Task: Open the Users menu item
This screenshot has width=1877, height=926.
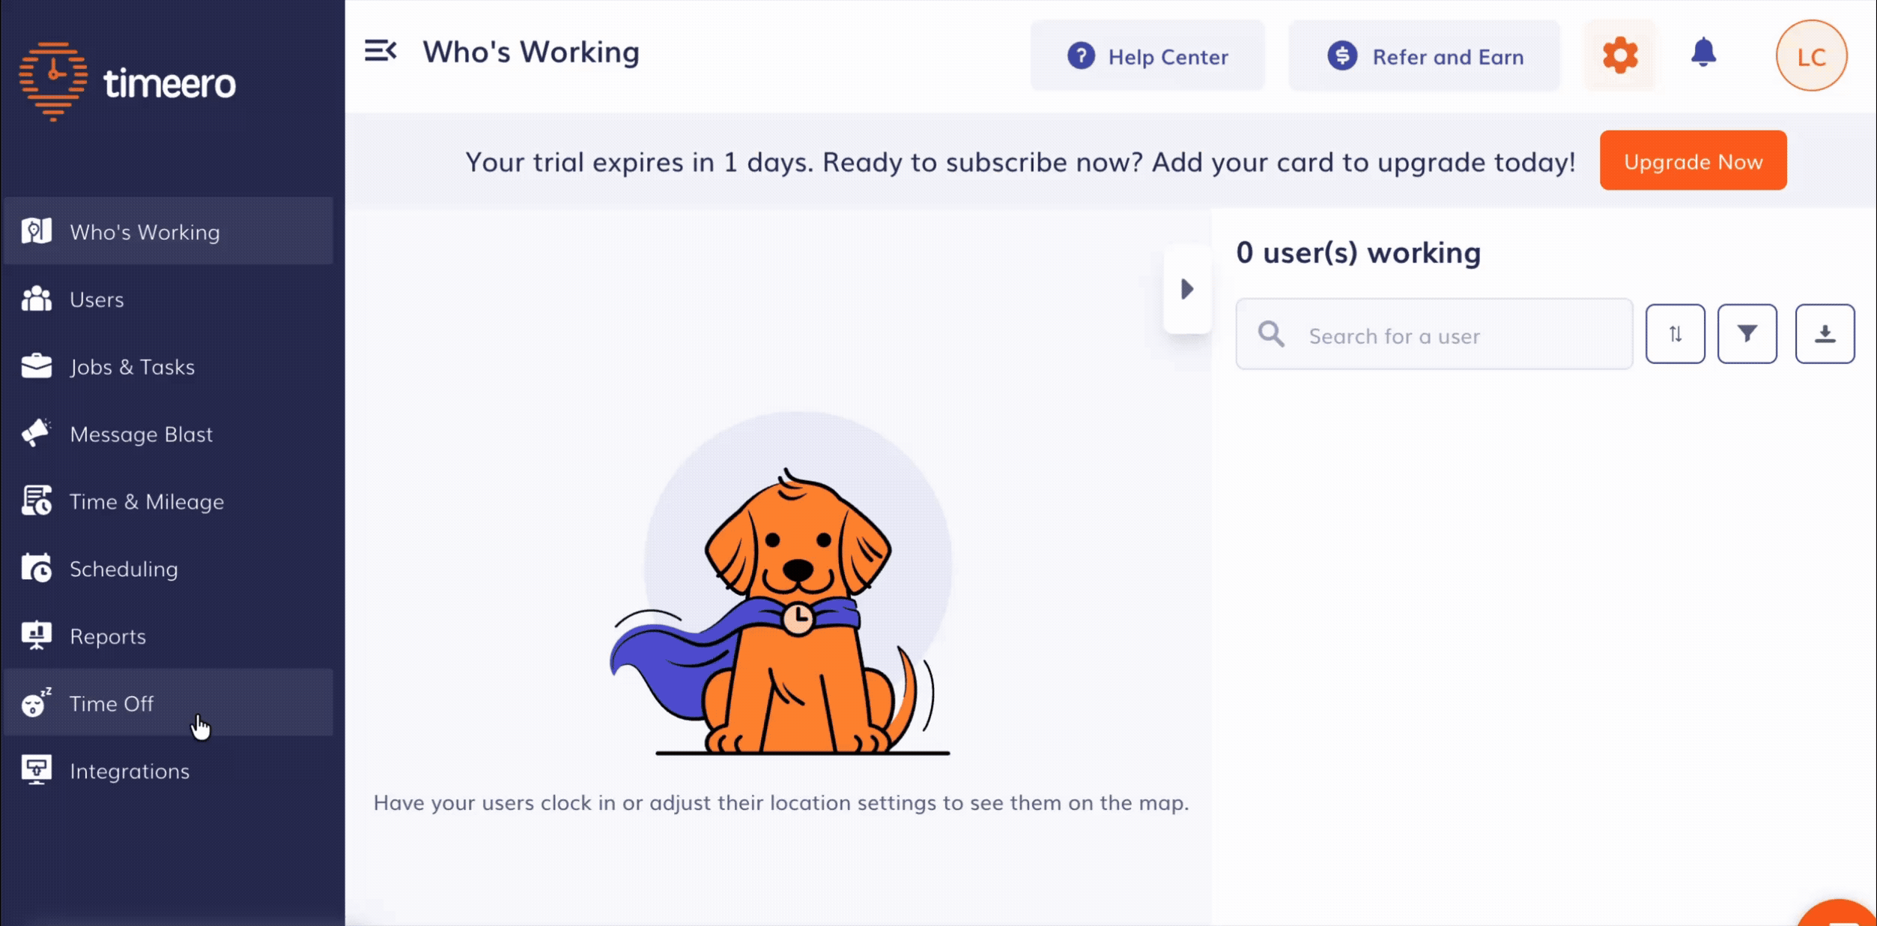Action: (x=97, y=300)
